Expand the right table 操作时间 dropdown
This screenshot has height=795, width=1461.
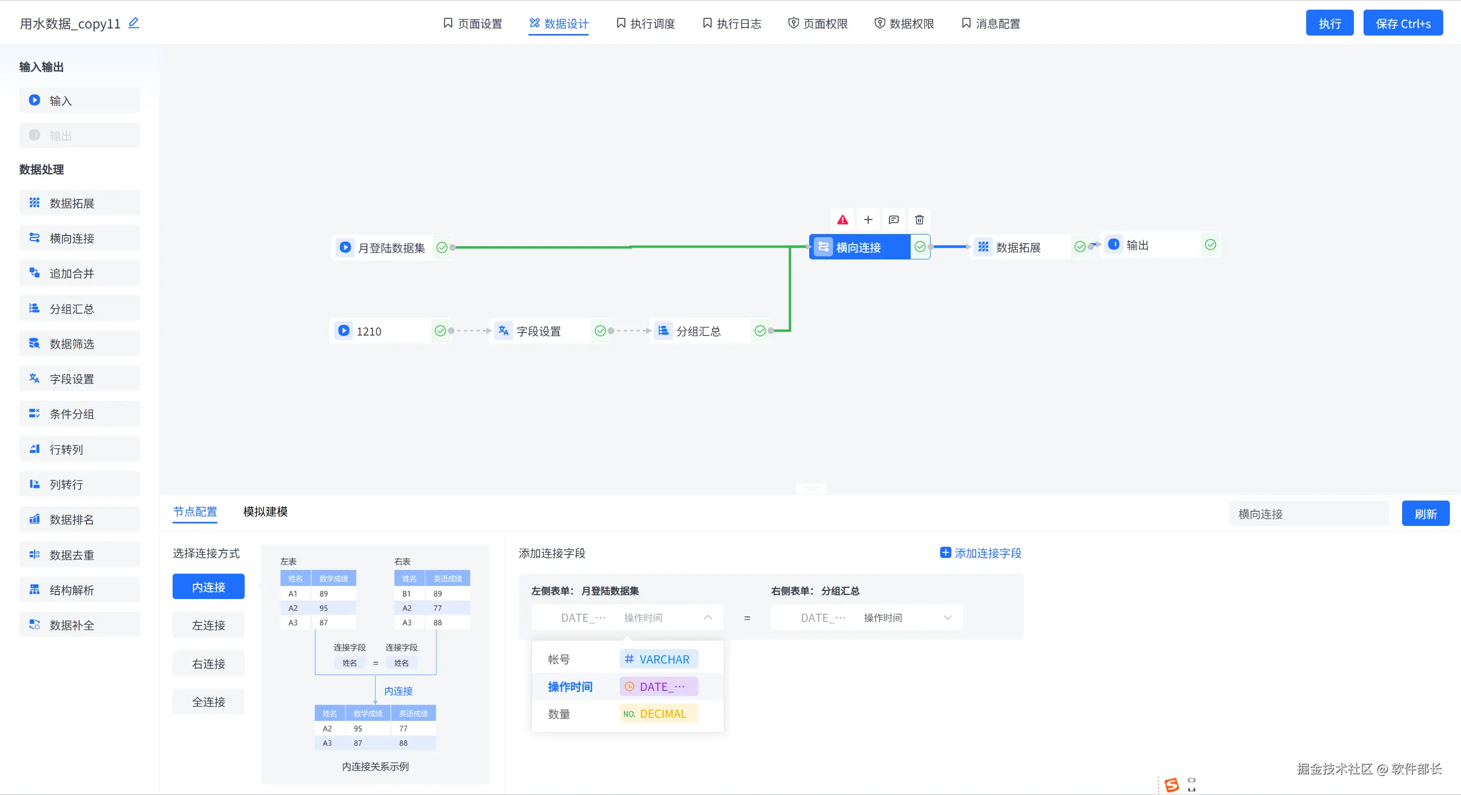point(947,617)
